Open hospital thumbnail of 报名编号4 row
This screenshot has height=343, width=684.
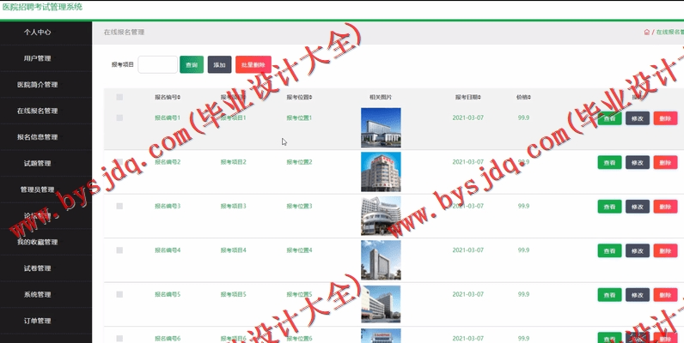[381, 261]
